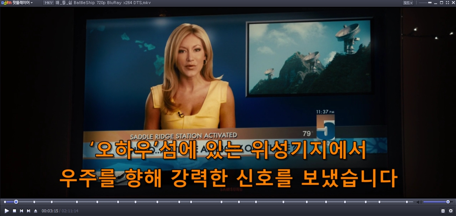
Task: Open the settings gear
Action: coord(451,211)
